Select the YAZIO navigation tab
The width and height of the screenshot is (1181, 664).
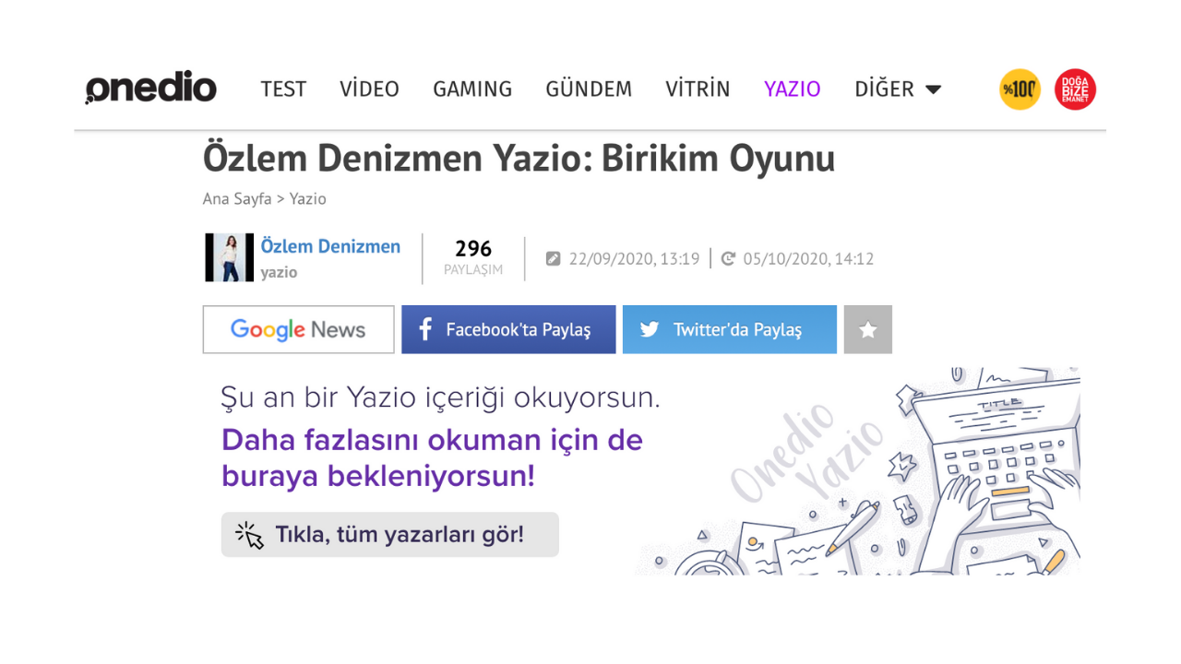click(x=792, y=89)
